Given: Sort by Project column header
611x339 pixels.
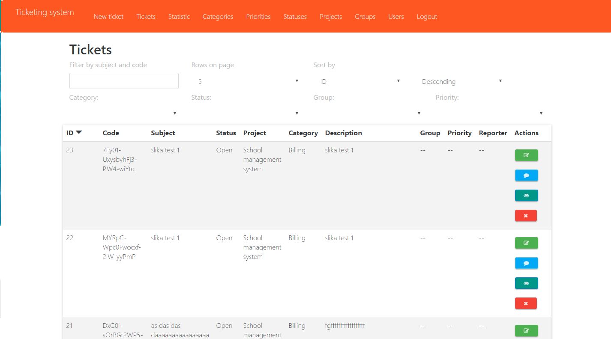Looking at the screenshot, I should (x=255, y=133).
